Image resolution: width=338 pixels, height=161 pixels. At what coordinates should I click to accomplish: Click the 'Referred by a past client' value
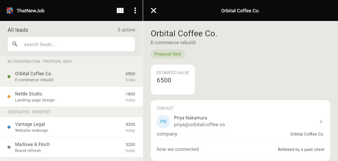coord(301,149)
